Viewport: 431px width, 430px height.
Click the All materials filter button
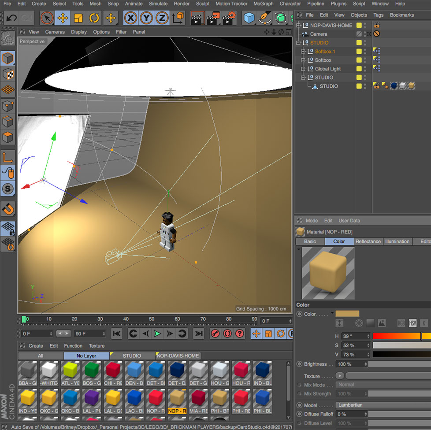[40, 356]
